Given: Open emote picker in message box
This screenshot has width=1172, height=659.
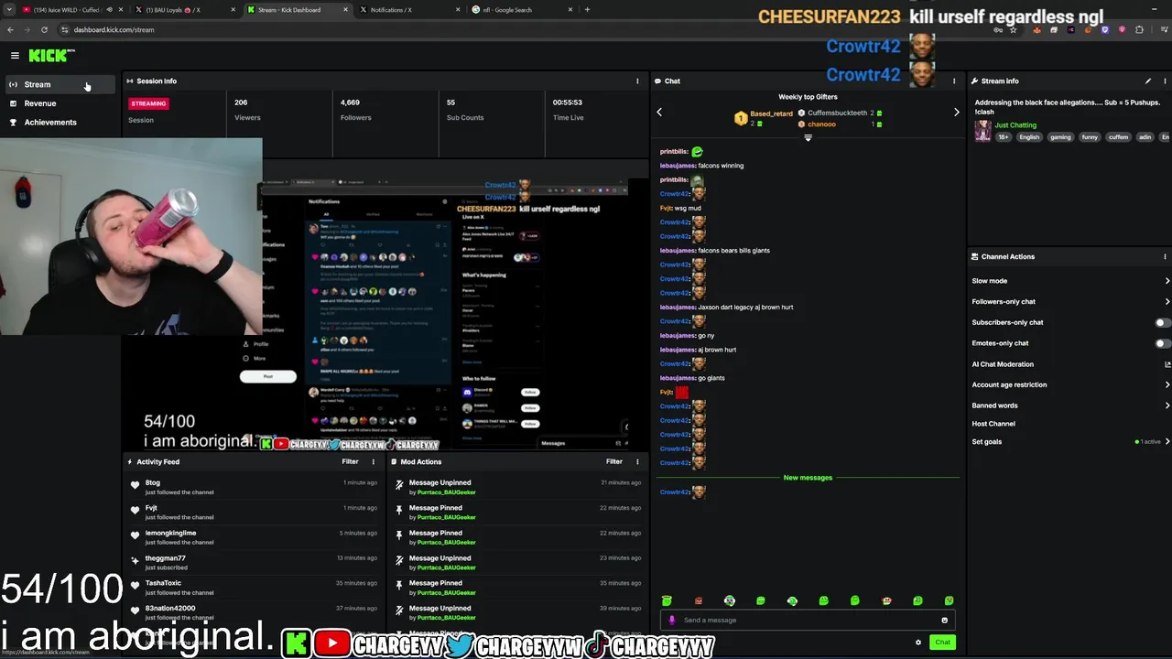Looking at the screenshot, I should (x=944, y=621).
